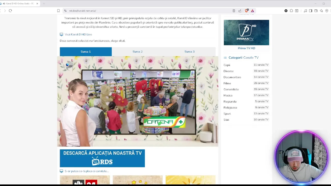Open the music note playlist icon
This screenshot has width=331, height=186.
coord(305,11)
